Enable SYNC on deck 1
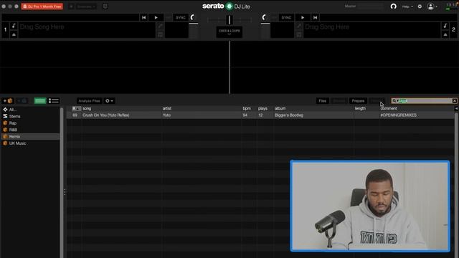Viewport: 459px width, 258px height. pyautogui.click(x=180, y=17)
